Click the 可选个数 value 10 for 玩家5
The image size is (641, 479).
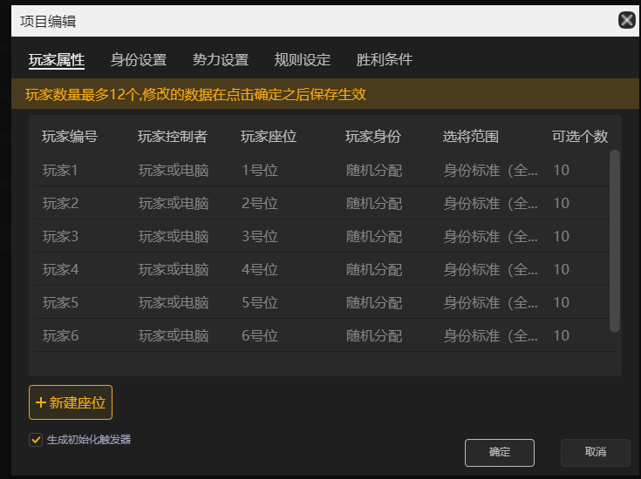click(x=562, y=302)
